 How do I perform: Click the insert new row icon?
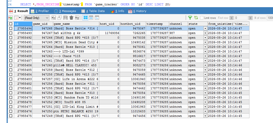(x=54, y=18)
